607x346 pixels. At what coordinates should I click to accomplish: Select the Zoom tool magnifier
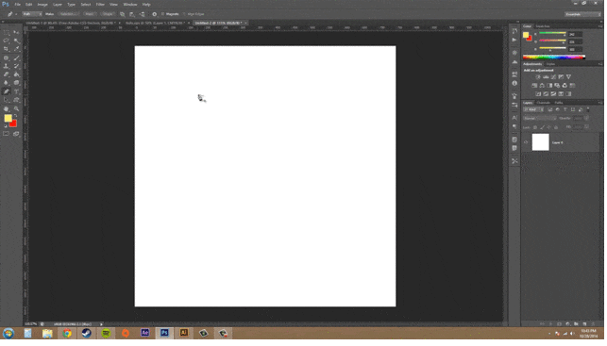17,109
